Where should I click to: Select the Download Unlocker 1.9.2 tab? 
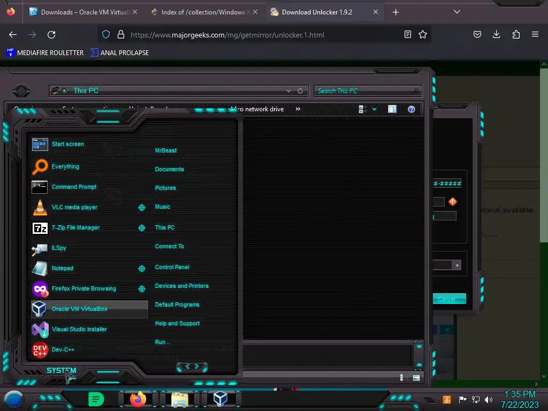click(x=325, y=12)
